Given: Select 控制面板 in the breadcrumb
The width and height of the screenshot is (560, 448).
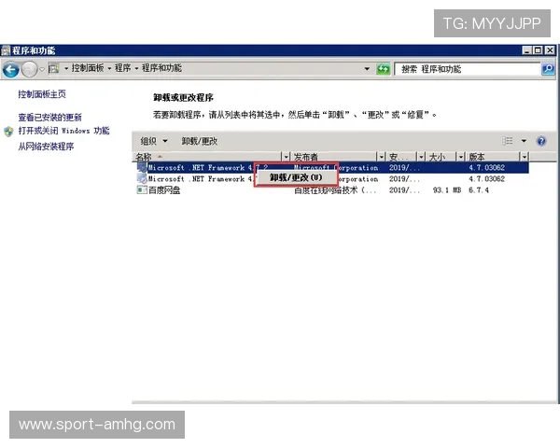Looking at the screenshot, I should (x=88, y=68).
